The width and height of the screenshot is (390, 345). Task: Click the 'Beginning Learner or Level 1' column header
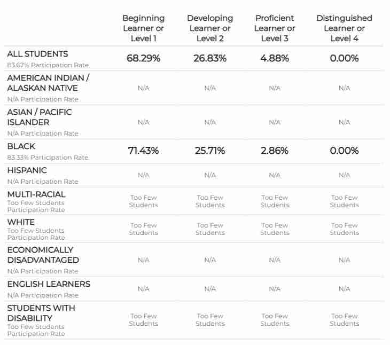(143, 28)
